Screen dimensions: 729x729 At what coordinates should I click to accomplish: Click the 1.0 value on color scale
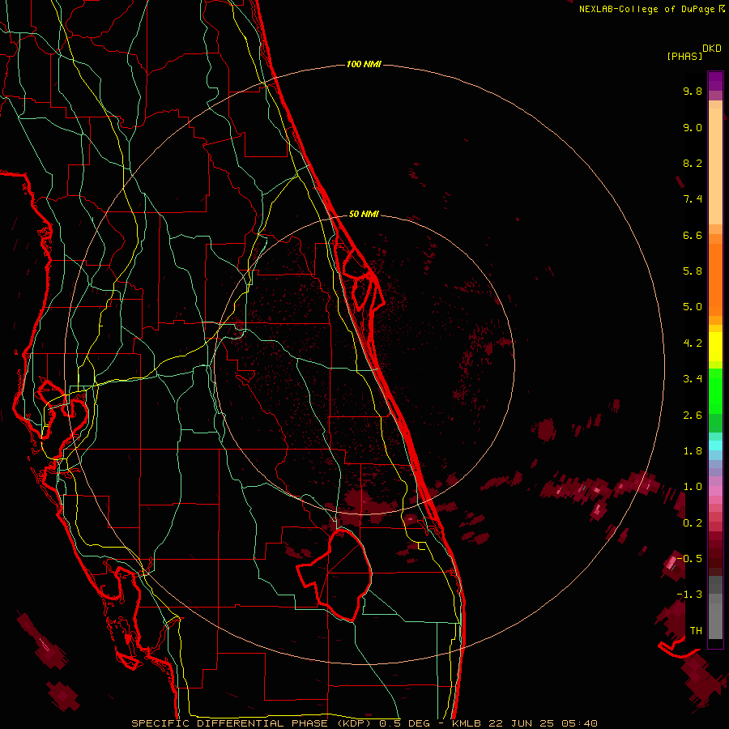693,487
